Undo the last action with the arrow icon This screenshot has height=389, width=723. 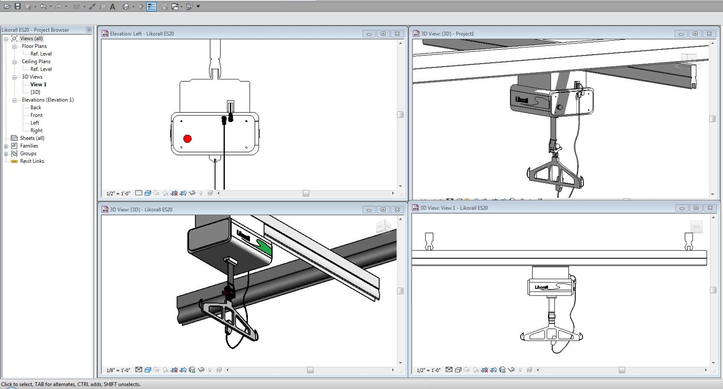(x=43, y=6)
